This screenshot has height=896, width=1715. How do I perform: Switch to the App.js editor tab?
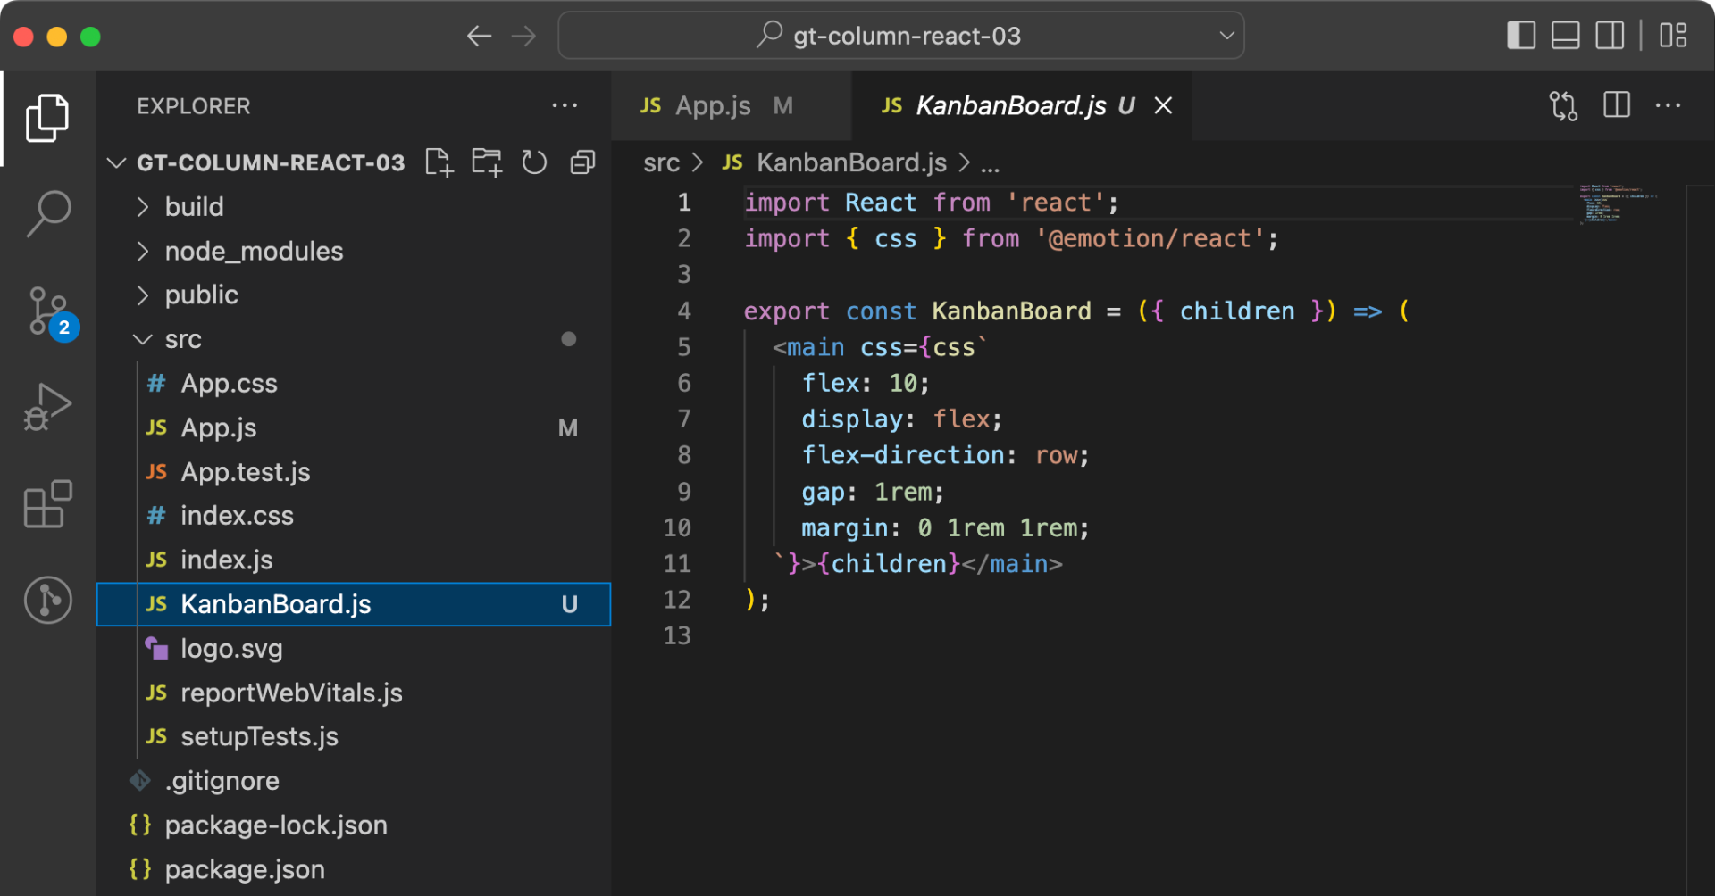pos(732,105)
